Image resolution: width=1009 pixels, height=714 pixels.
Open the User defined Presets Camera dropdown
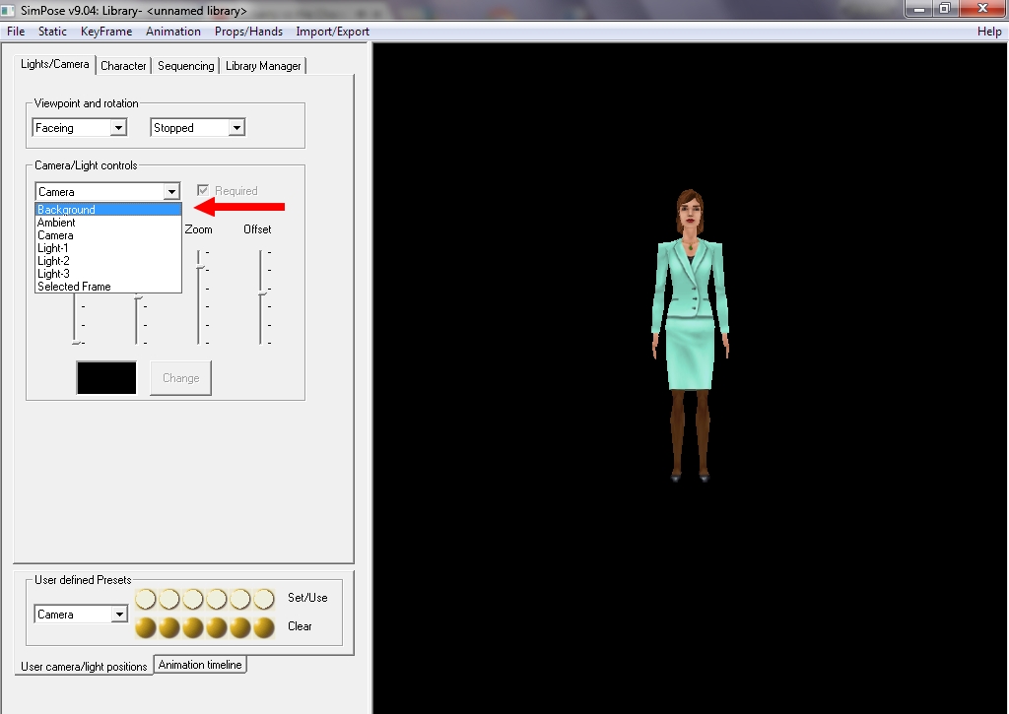click(119, 615)
